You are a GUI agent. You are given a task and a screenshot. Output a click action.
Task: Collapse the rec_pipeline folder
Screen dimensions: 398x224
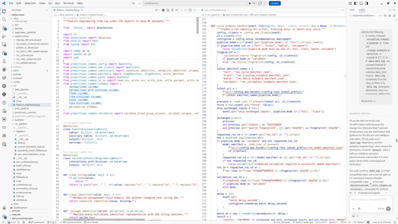click(20, 124)
